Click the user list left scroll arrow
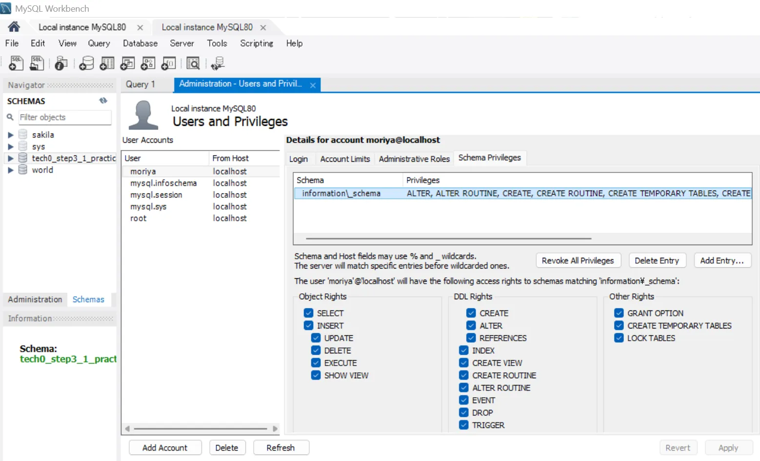The image size is (760, 461). tap(127, 429)
